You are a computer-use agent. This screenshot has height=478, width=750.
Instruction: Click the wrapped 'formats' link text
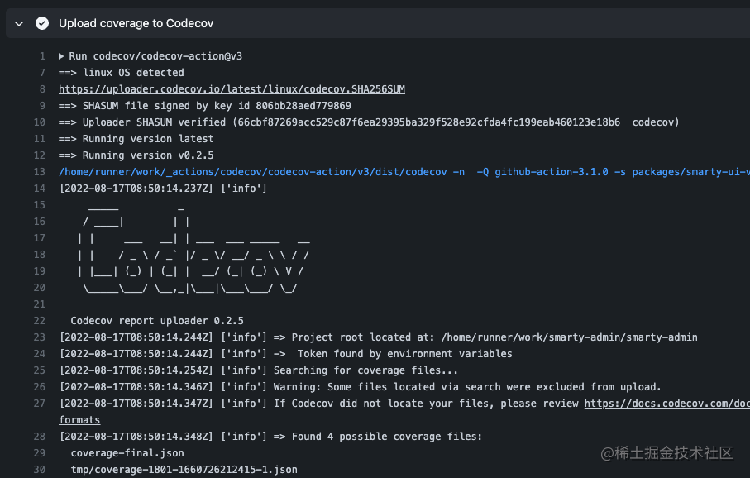click(79, 420)
